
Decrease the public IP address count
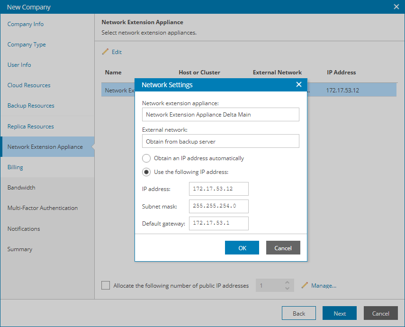[x=287, y=288]
